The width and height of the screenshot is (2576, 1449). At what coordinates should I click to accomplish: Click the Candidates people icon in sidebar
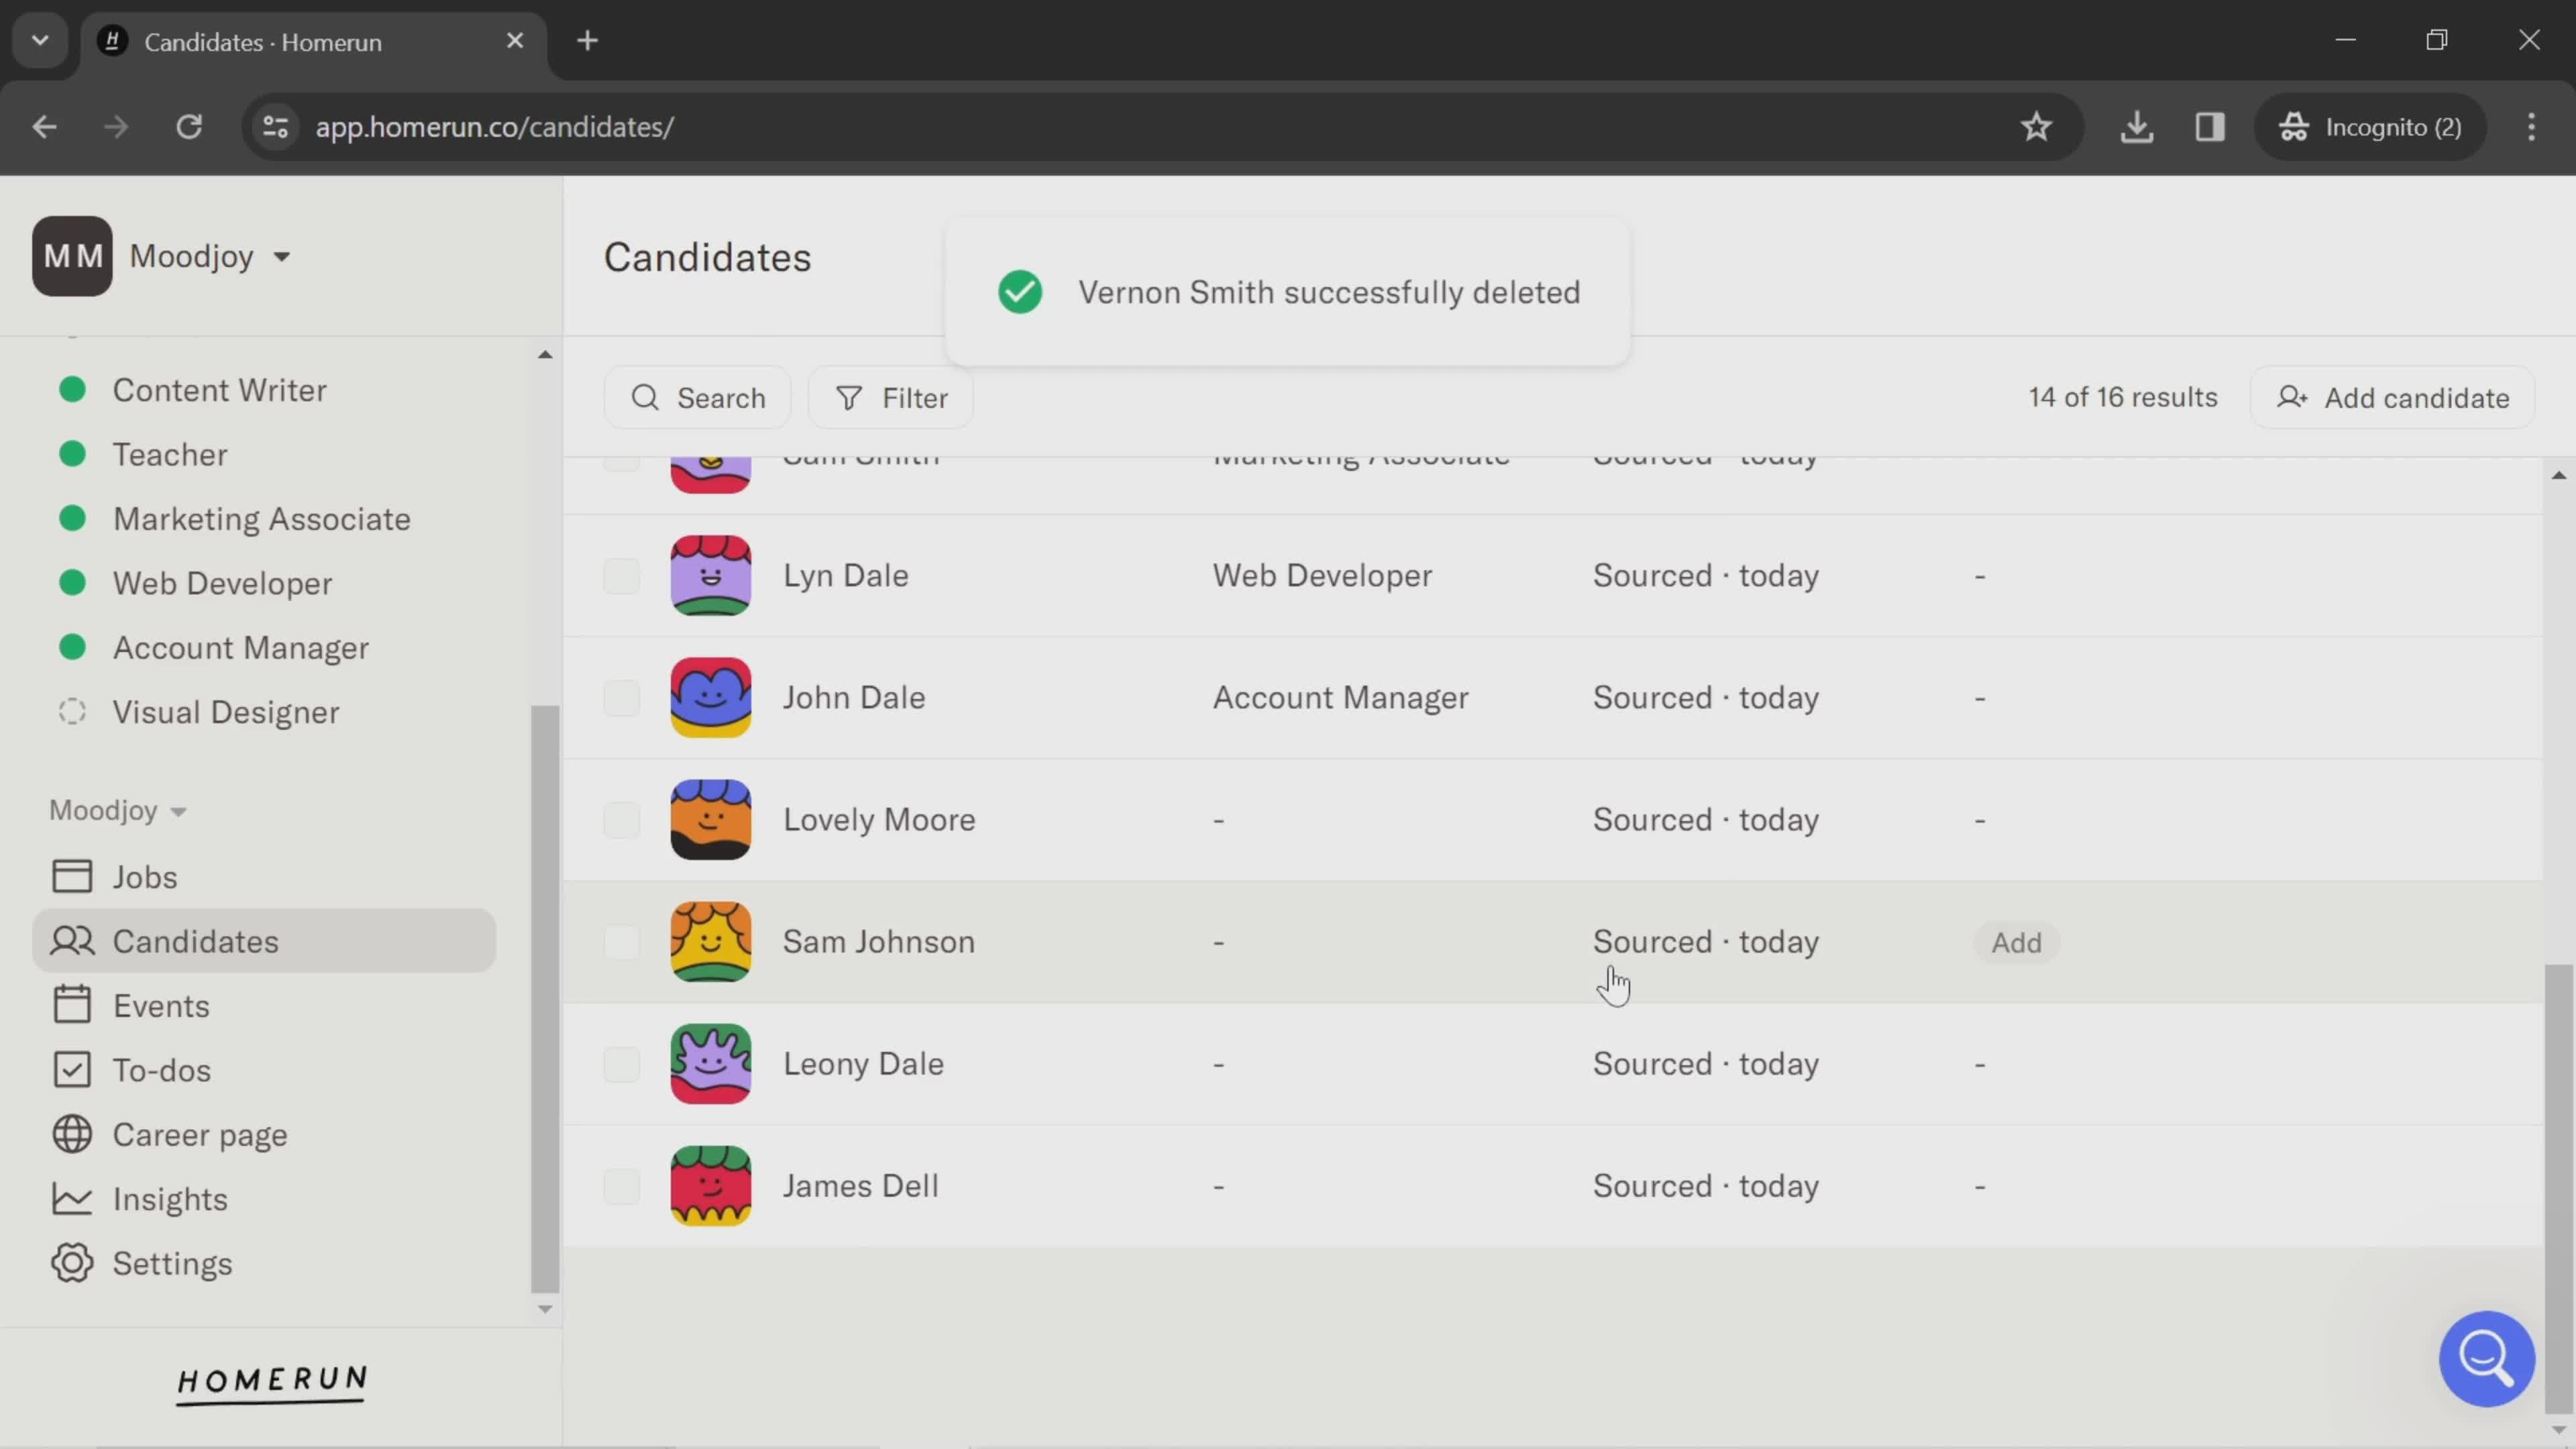point(72,941)
